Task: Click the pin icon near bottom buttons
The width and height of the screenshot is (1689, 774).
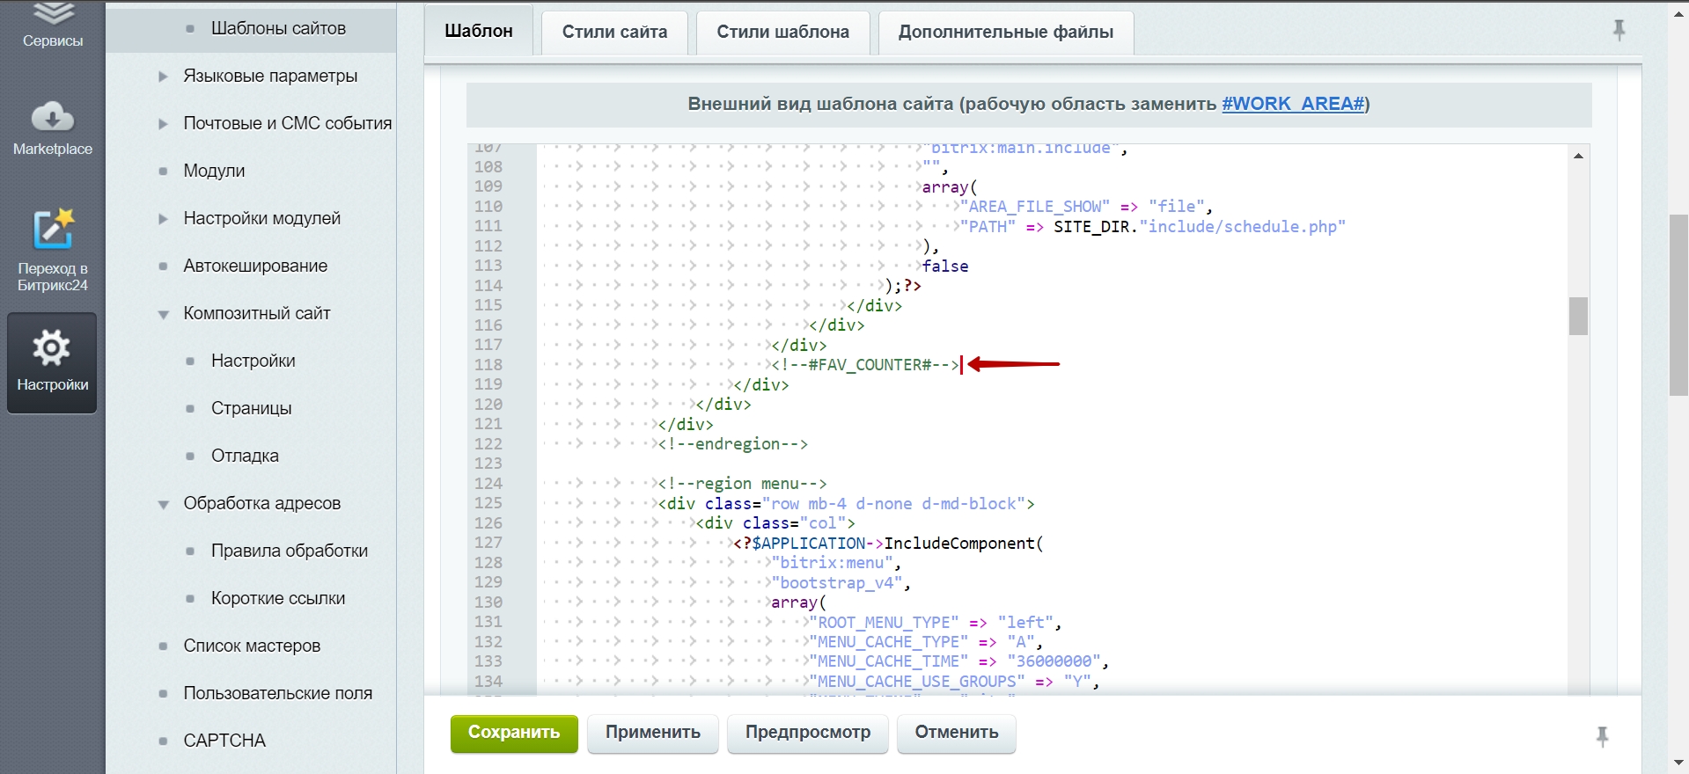Action: click(x=1602, y=736)
